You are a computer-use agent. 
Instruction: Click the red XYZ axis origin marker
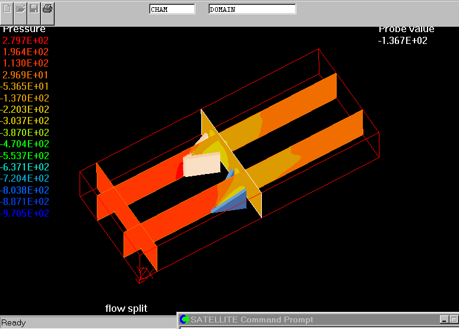tap(143, 275)
